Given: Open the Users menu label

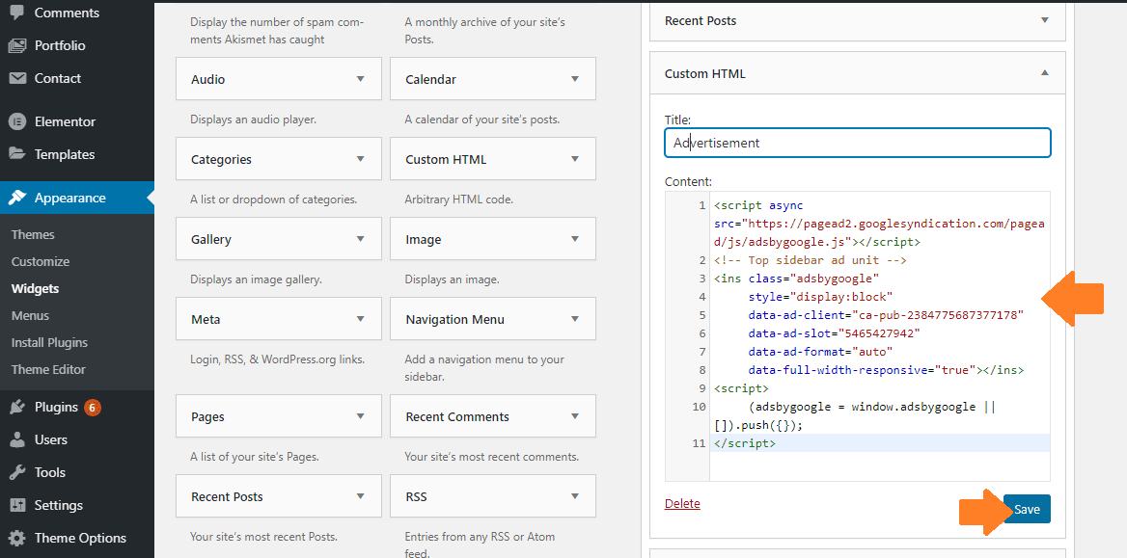Looking at the screenshot, I should 51,439.
